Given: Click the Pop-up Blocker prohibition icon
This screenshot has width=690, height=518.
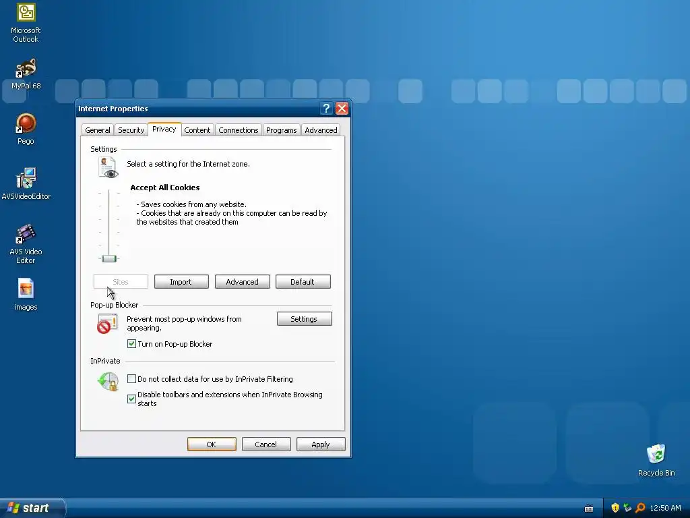Looking at the screenshot, I should 107,323.
